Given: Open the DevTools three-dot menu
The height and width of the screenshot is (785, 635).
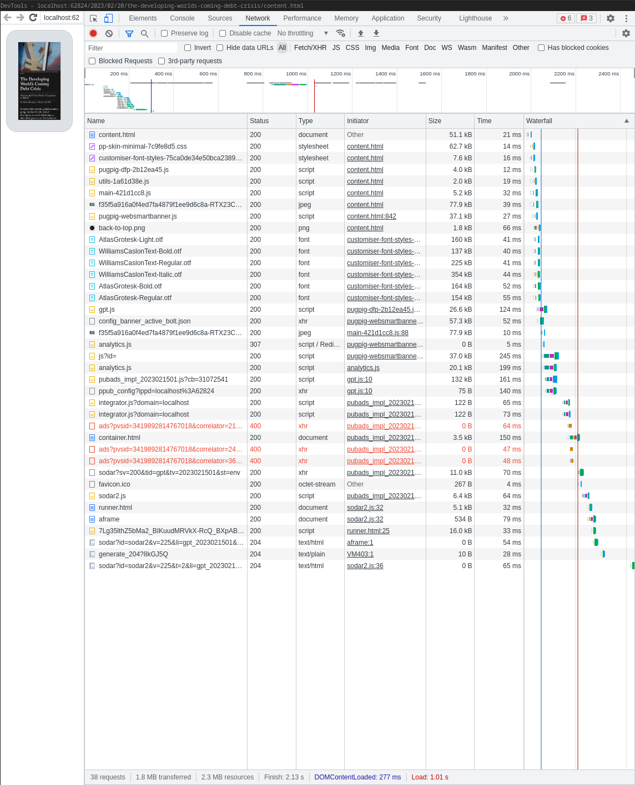Looking at the screenshot, I should point(626,18).
